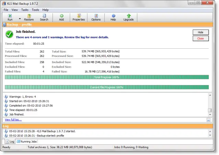Screen dimensions: 219x155
Task: Open the View menu
Action: pyautogui.click(x=14, y=10)
